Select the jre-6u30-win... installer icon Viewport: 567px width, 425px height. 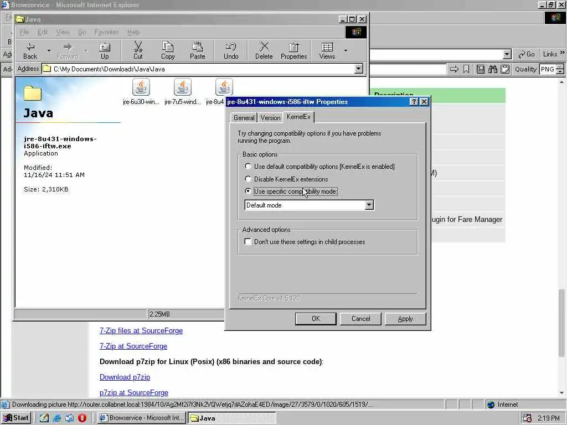point(141,92)
